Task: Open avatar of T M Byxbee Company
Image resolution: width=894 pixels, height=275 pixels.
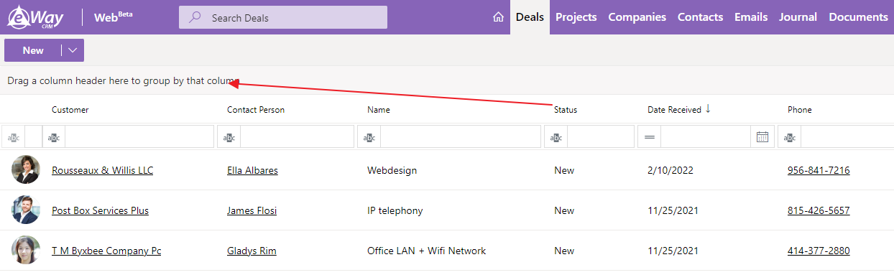Action: (26, 251)
